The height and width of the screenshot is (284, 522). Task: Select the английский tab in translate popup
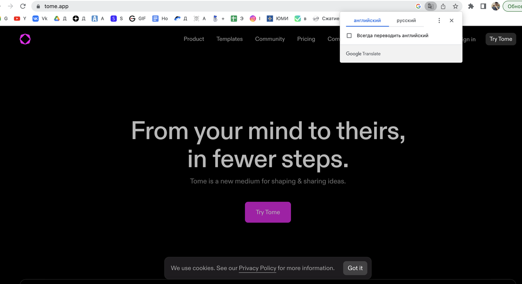pyautogui.click(x=367, y=20)
